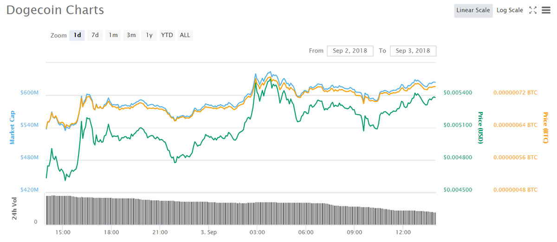557x242 pixels.
Task: Select the YTD zoom range
Action: point(167,35)
